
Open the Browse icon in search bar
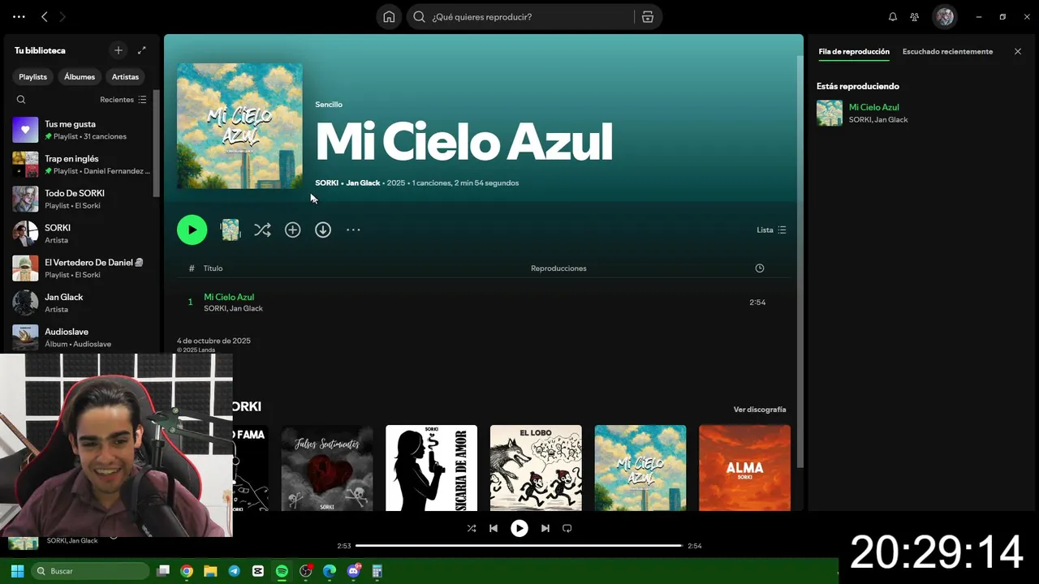point(647,17)
